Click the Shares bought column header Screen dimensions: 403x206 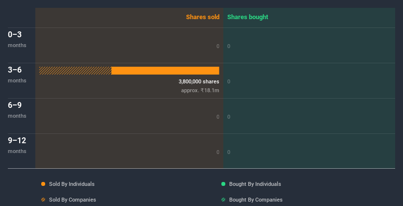point(248,17)
